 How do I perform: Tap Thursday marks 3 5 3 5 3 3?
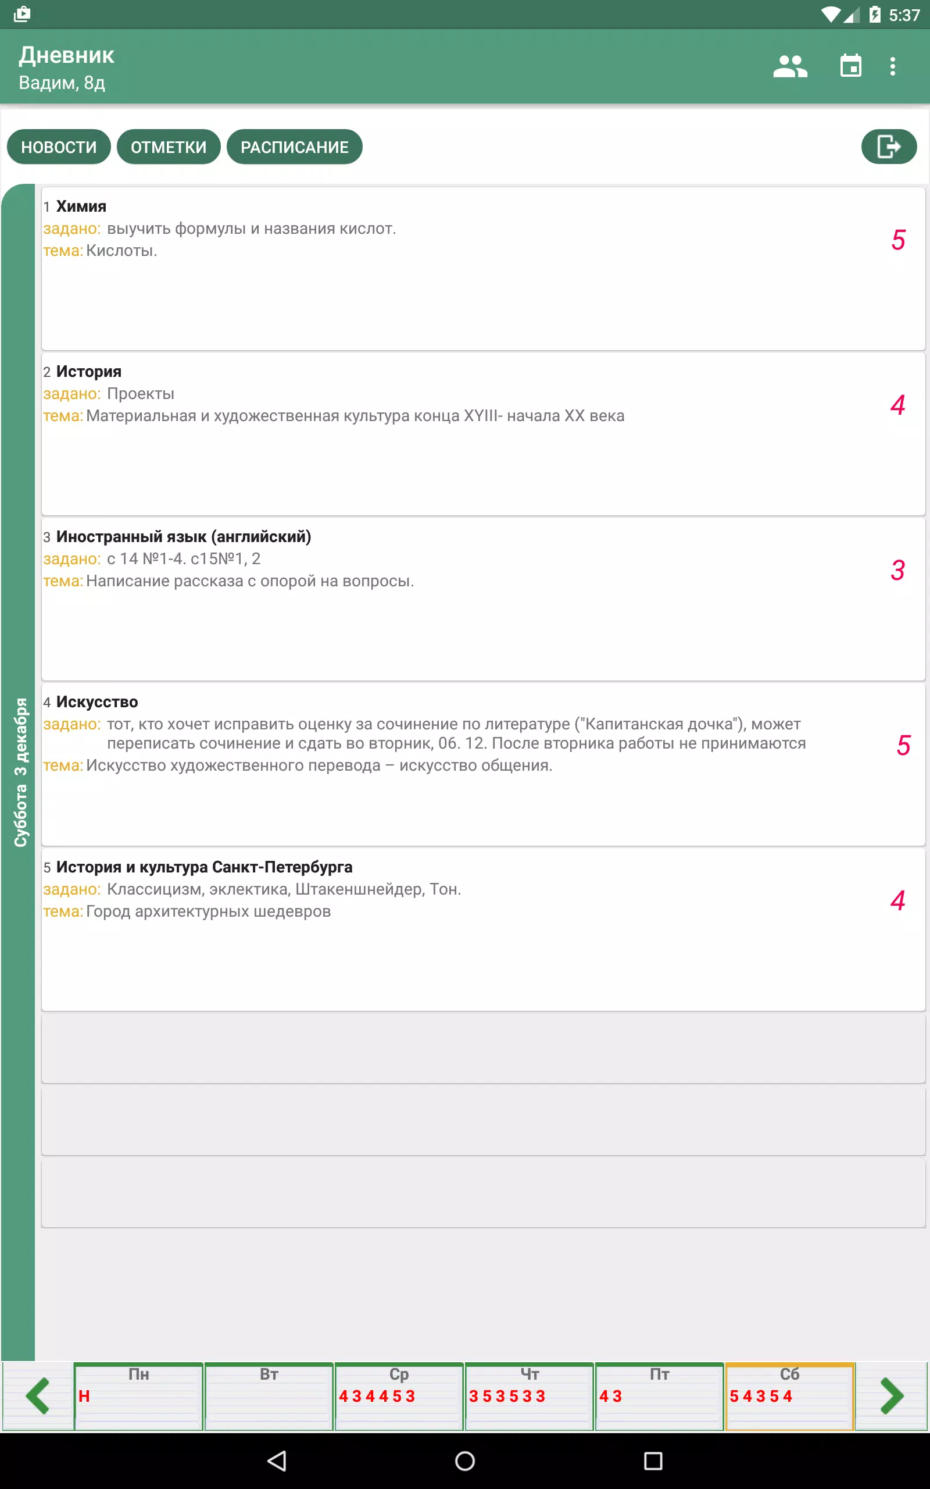507,1396
